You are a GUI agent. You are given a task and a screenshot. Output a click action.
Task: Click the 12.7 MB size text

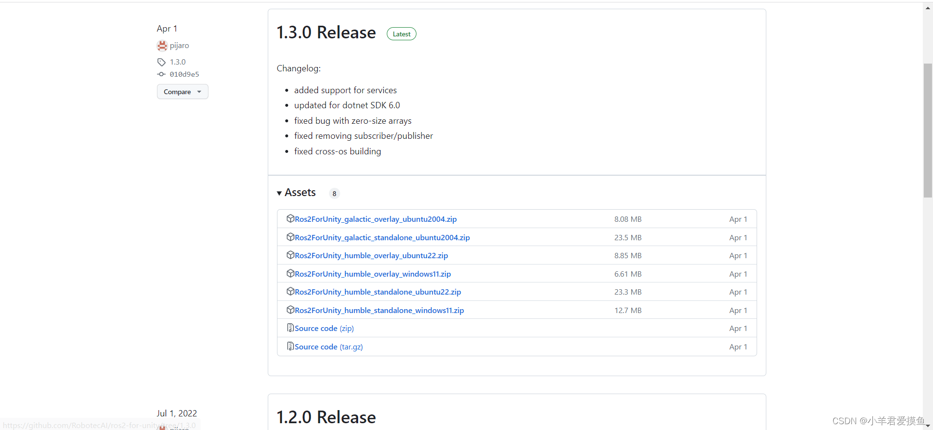pos(628,311)
